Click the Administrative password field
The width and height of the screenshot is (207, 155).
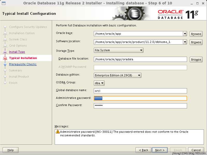click(x=140, y=98)
